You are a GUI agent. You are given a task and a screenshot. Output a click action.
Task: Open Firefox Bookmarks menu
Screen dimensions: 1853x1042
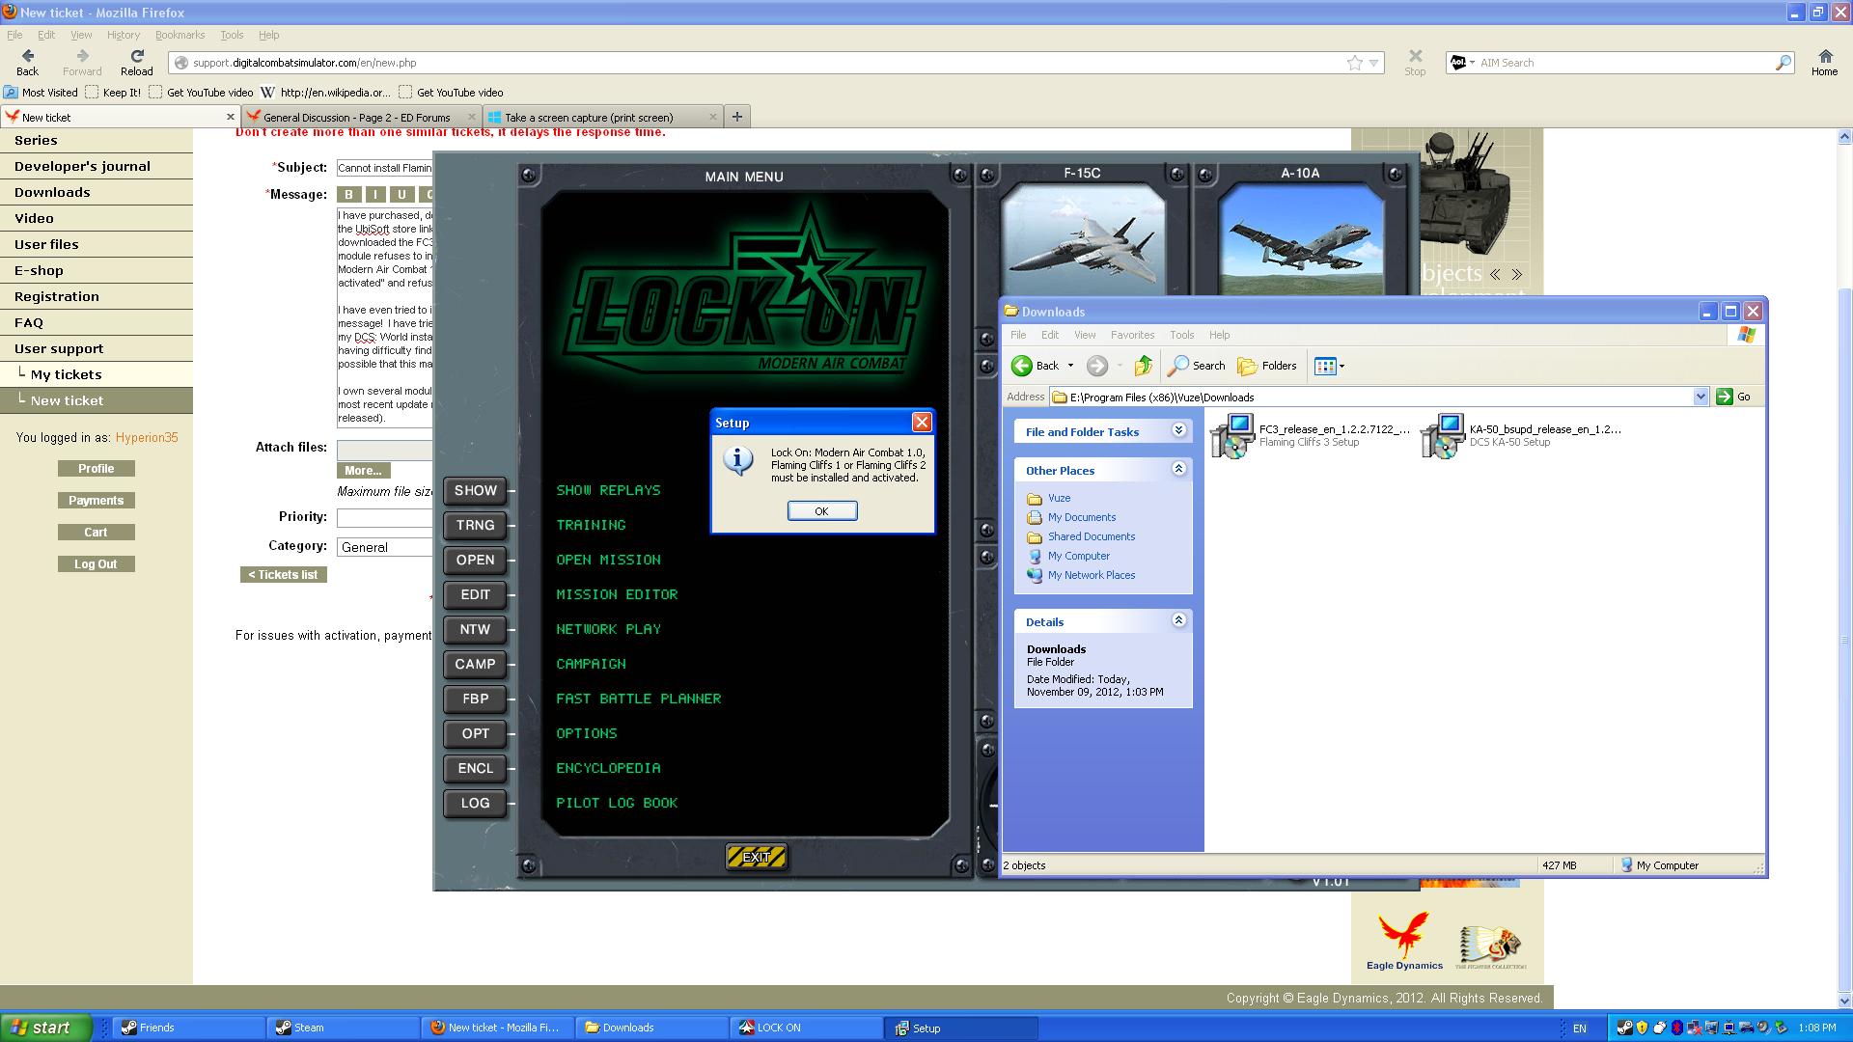click(180, 35)
